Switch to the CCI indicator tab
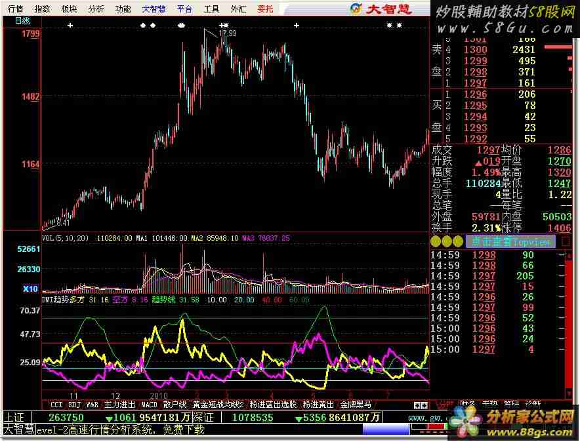 click(56, 405)
